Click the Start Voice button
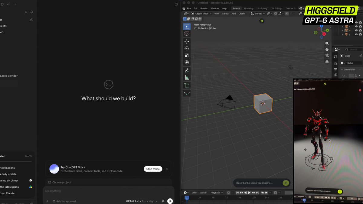Viewport: 363px width, 204px height. (x=153, y=169)
